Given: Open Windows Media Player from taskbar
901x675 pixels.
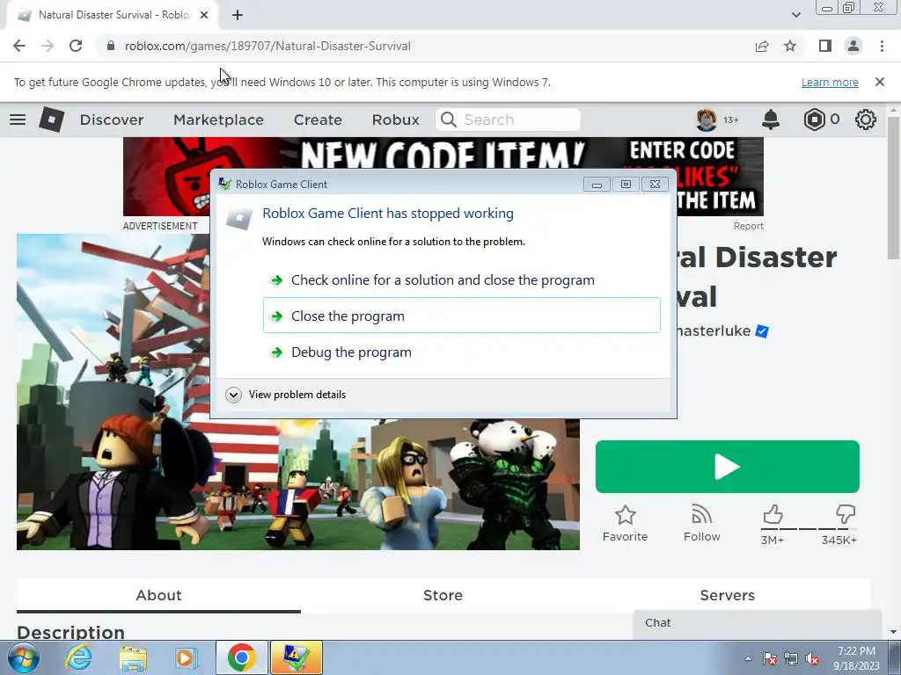Looking at the screenshot, I should [186, 657].
